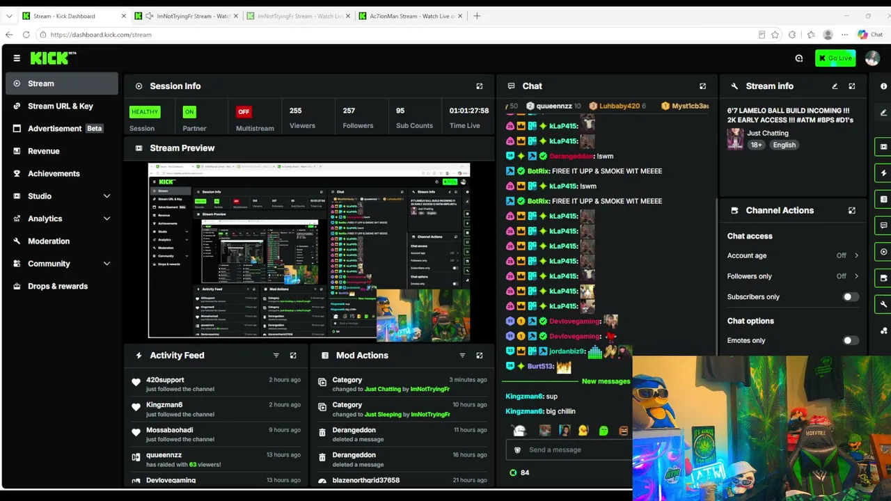Select Category changed to Just Sleeping entry

402,409
